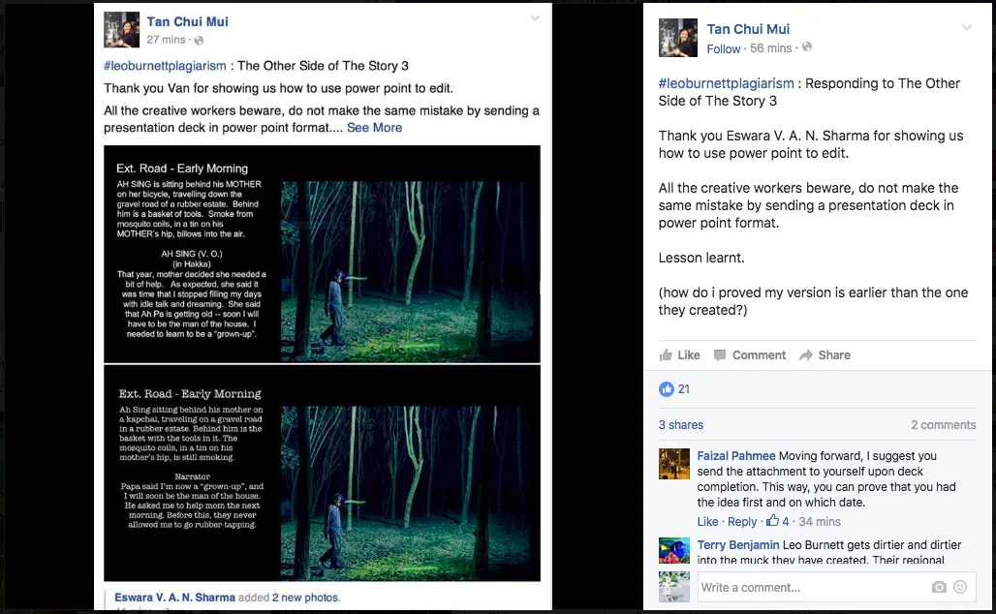Screen dimensions: 996x614
Task: Open the emoji smiley picker in comment box
Action: point(960,587)
